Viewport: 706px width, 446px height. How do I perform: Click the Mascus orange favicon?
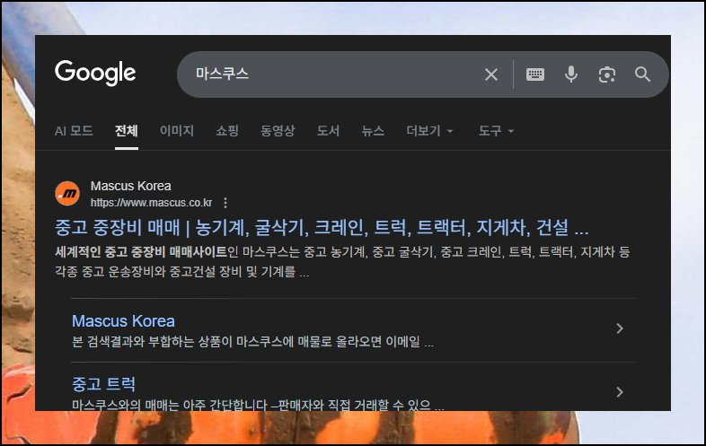point(67,194)
